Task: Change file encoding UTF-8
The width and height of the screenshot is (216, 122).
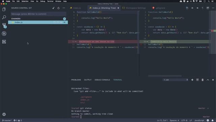Action: [184, 120]
